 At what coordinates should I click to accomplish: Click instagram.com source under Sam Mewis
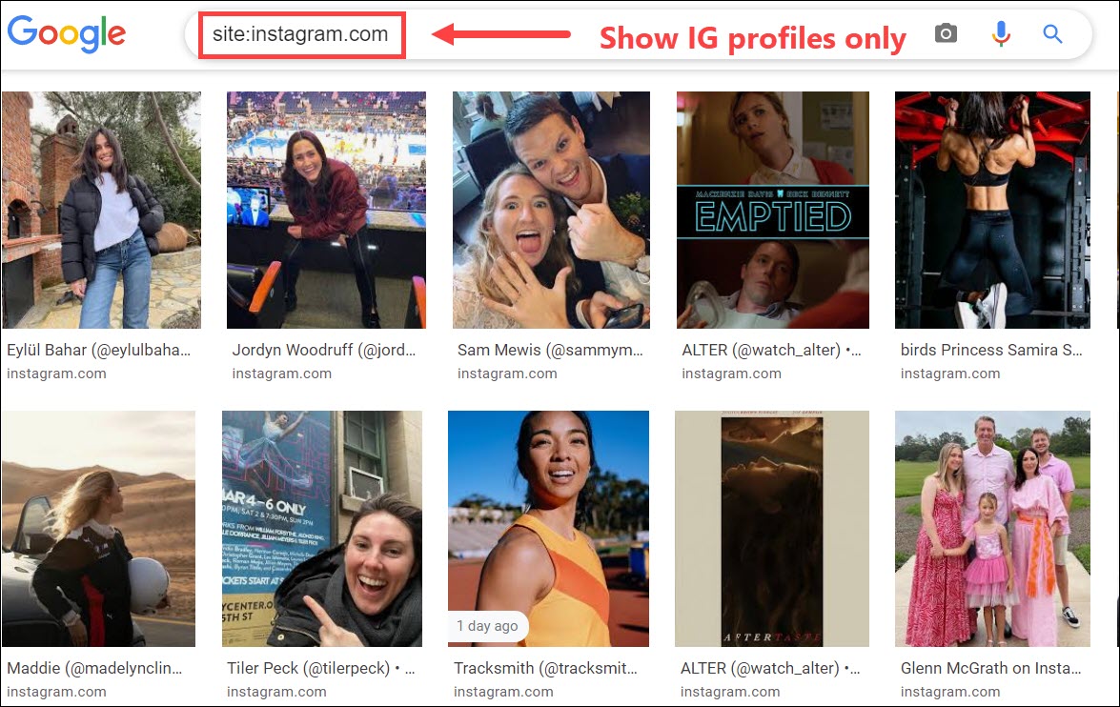[x=507, y=374]
